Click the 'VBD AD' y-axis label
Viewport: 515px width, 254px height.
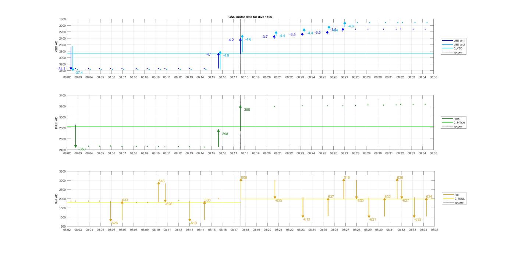pos(57,46)
